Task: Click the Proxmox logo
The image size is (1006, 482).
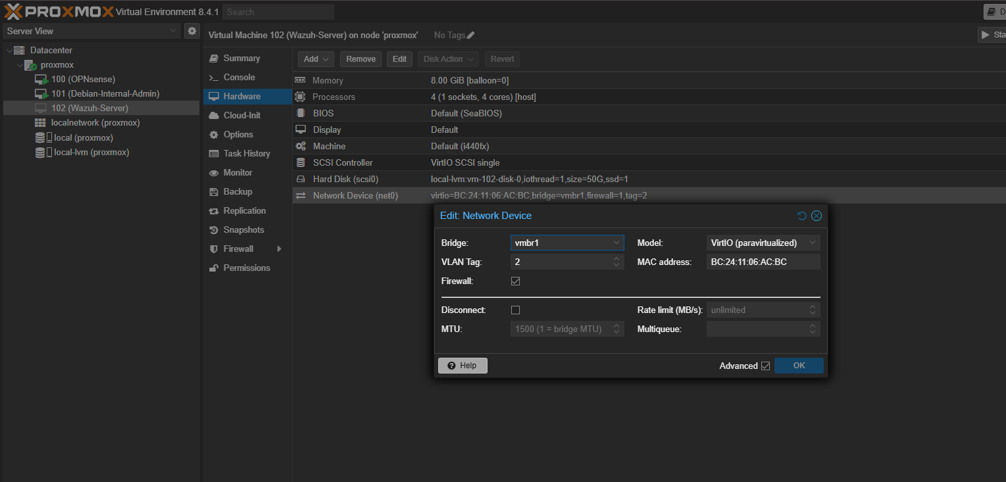Action: [58, 11]
